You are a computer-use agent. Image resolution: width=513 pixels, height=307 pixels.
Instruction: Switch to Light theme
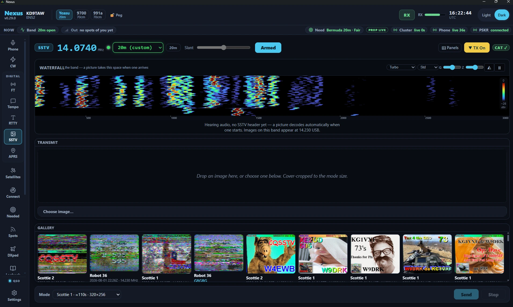[x=486, y=15]
